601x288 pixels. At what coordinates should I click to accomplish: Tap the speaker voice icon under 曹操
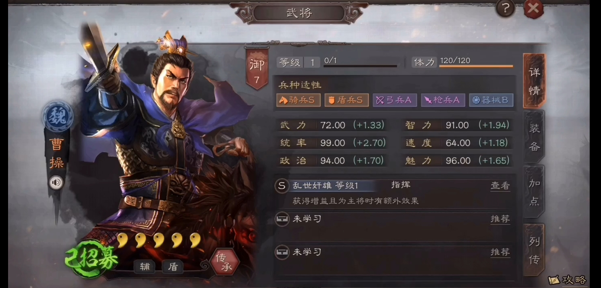point(56,183)
